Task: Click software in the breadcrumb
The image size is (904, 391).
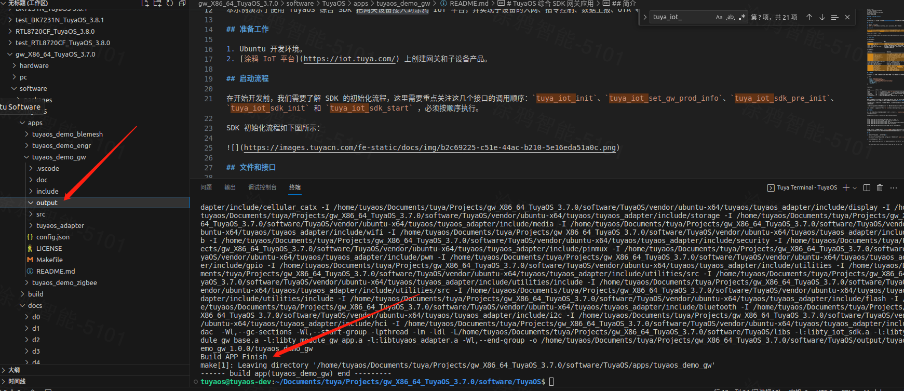Action: [300, 3]
